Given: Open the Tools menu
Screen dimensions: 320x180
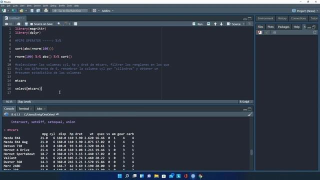Looking at the screenshot, I should click(x=69, y=5).
